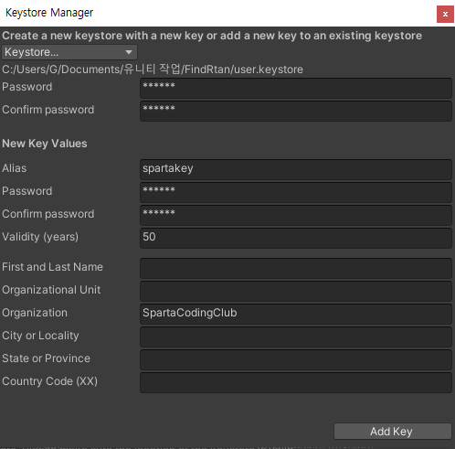Focus the key Password field under Alias
This screenshot has height=449, width=455.
pos(296,192)
